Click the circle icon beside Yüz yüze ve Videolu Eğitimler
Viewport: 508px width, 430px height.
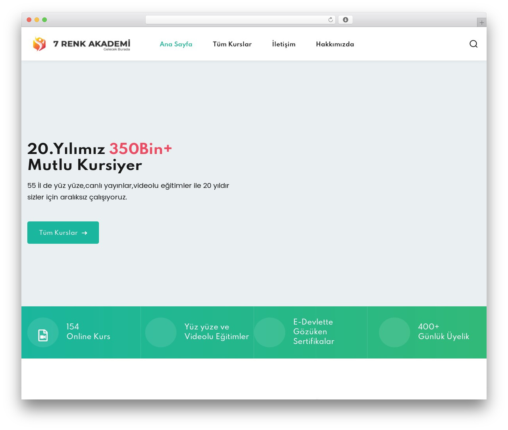click(x=161, y=332)
